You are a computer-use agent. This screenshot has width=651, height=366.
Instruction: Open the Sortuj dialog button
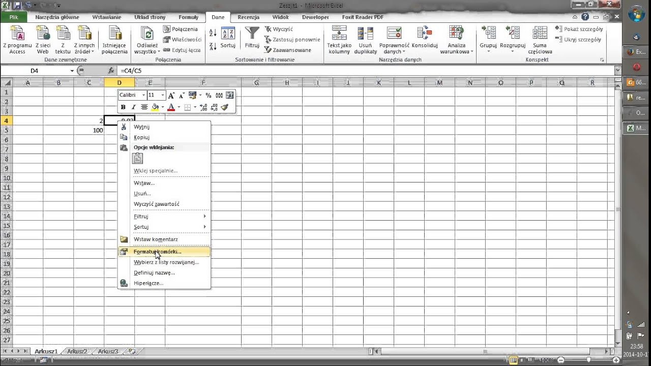click(x=228, y=38)
